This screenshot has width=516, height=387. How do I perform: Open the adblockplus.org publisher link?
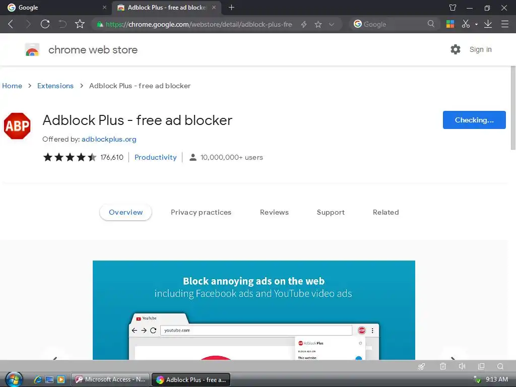109,139
